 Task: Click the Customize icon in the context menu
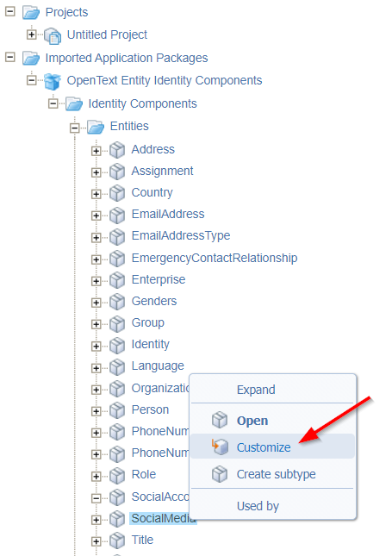tap(220, 447)
